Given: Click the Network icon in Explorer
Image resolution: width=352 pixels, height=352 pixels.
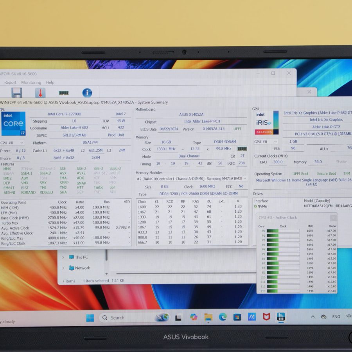Looking at the screenshot, I should [x=72, y=268].
